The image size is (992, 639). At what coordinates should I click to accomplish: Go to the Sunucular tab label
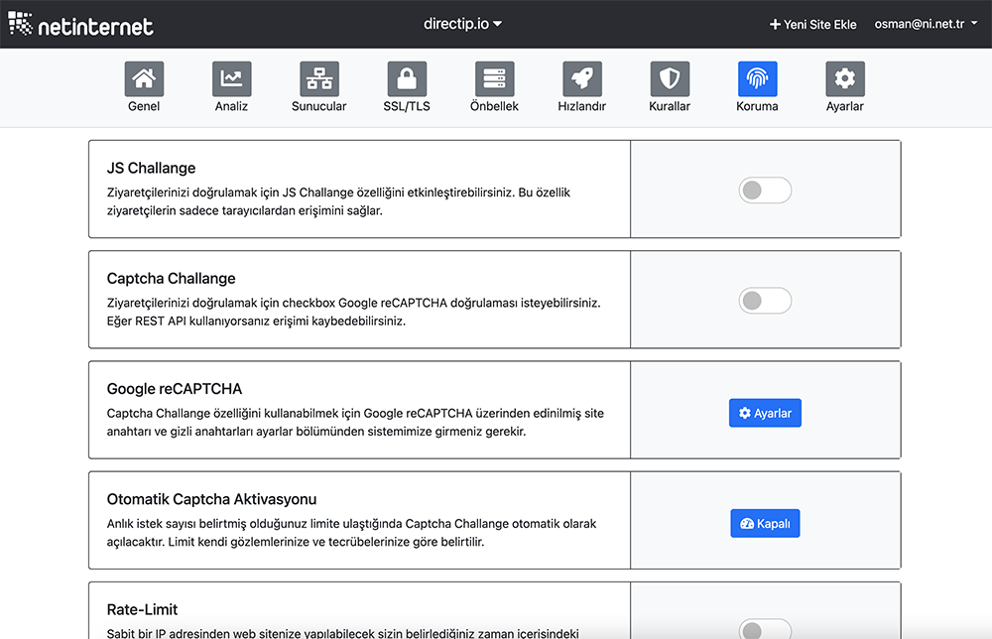coord(319,106)
